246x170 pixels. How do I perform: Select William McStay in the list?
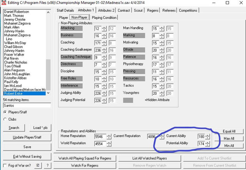click(15, 43)
